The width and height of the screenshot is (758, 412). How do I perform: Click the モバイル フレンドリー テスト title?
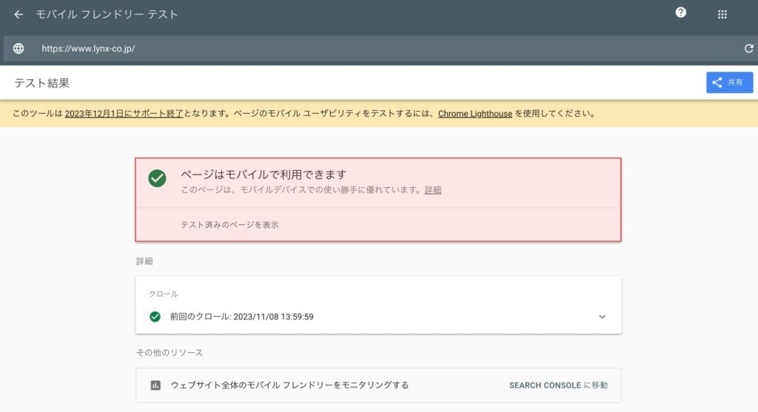pos(107,15)
